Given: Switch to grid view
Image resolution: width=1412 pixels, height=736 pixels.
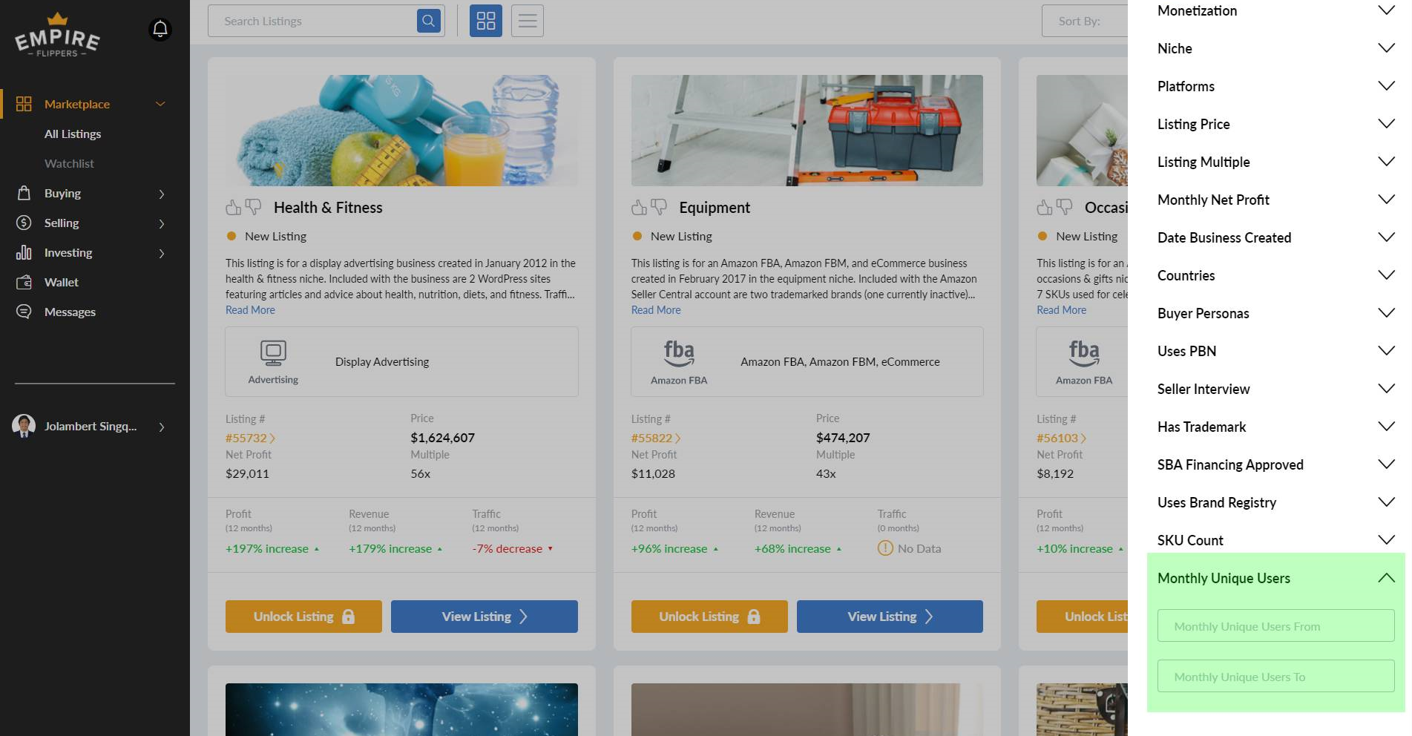Looking at the screenshot, I should [486, 21].
